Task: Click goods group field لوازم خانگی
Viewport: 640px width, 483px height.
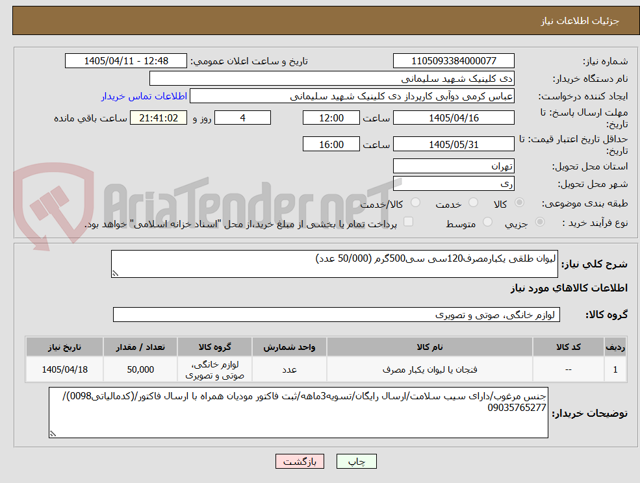Action: [337, 314]
